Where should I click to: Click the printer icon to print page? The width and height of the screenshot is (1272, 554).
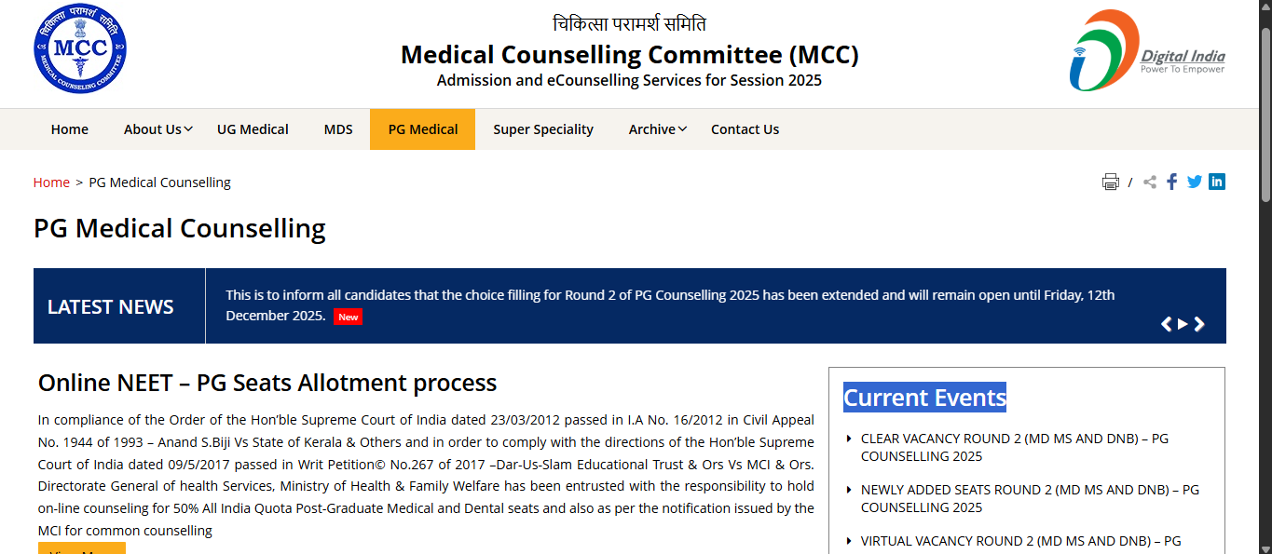1110,182
